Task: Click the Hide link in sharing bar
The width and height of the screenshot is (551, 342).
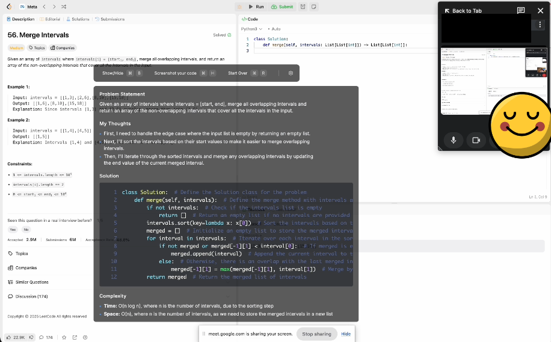Action: tap(346, 334)
